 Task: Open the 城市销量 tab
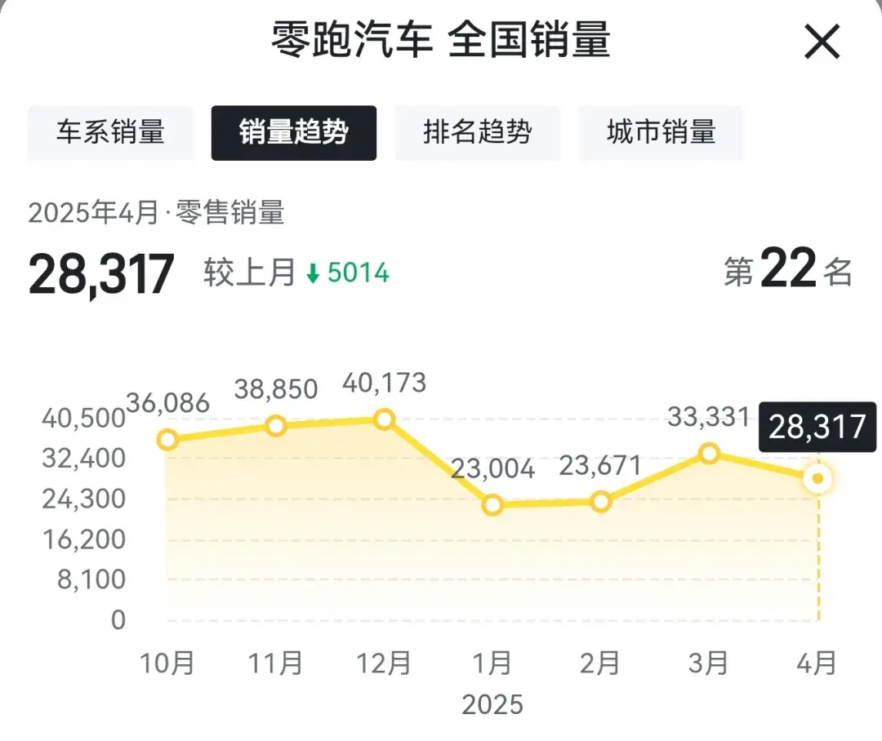click(661, 133)
